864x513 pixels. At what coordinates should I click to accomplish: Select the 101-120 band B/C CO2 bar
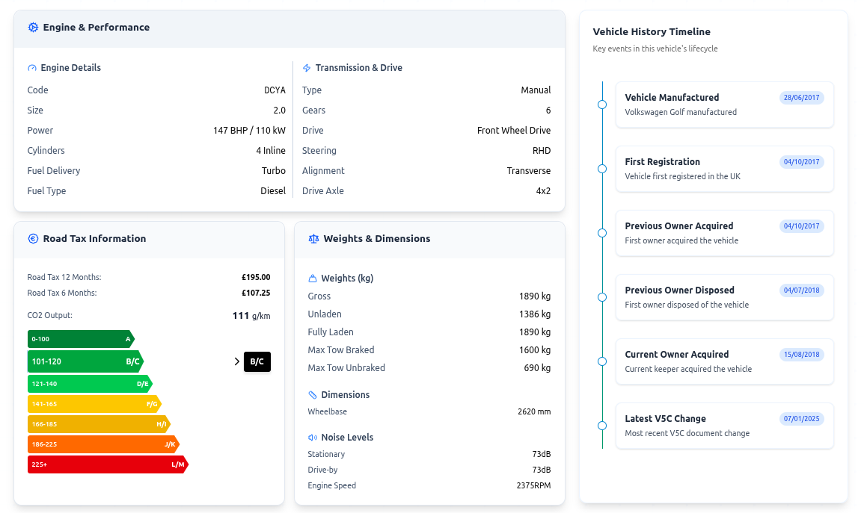click(x=85, y=362)
